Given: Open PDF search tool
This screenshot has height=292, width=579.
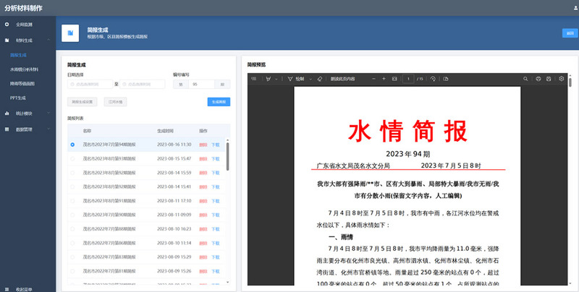Looking at the screenshot, I should 525,79.
